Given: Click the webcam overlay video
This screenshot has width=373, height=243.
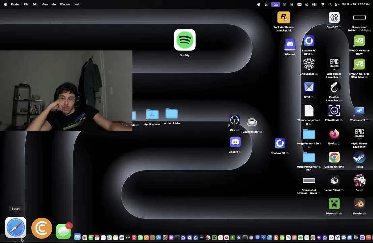Looking at the screenshot, I should tap(66, 90).
